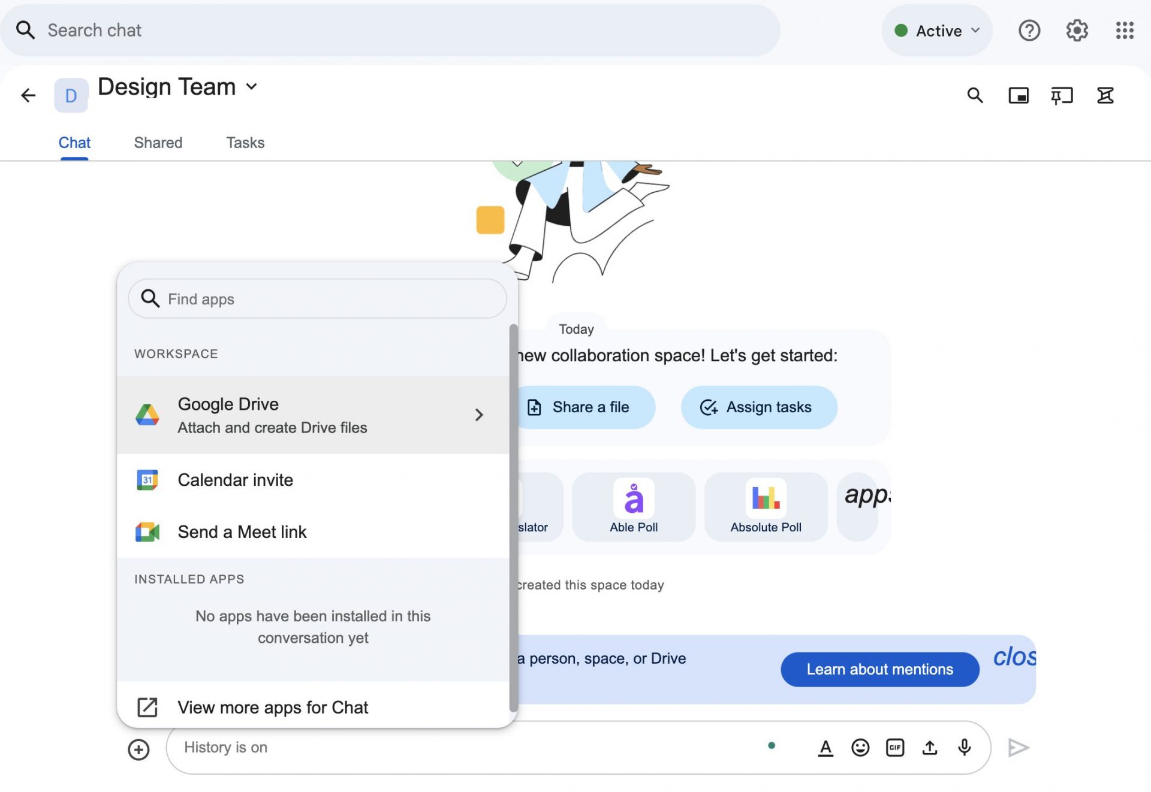Open the Tasks tab
1151x792 pixels.
(x=245, y=143)
